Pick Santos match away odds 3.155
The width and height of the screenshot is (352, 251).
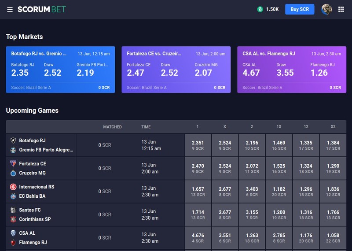point(252,214)
